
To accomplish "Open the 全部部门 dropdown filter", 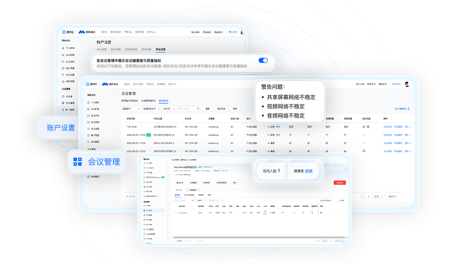I will (131, 109).
